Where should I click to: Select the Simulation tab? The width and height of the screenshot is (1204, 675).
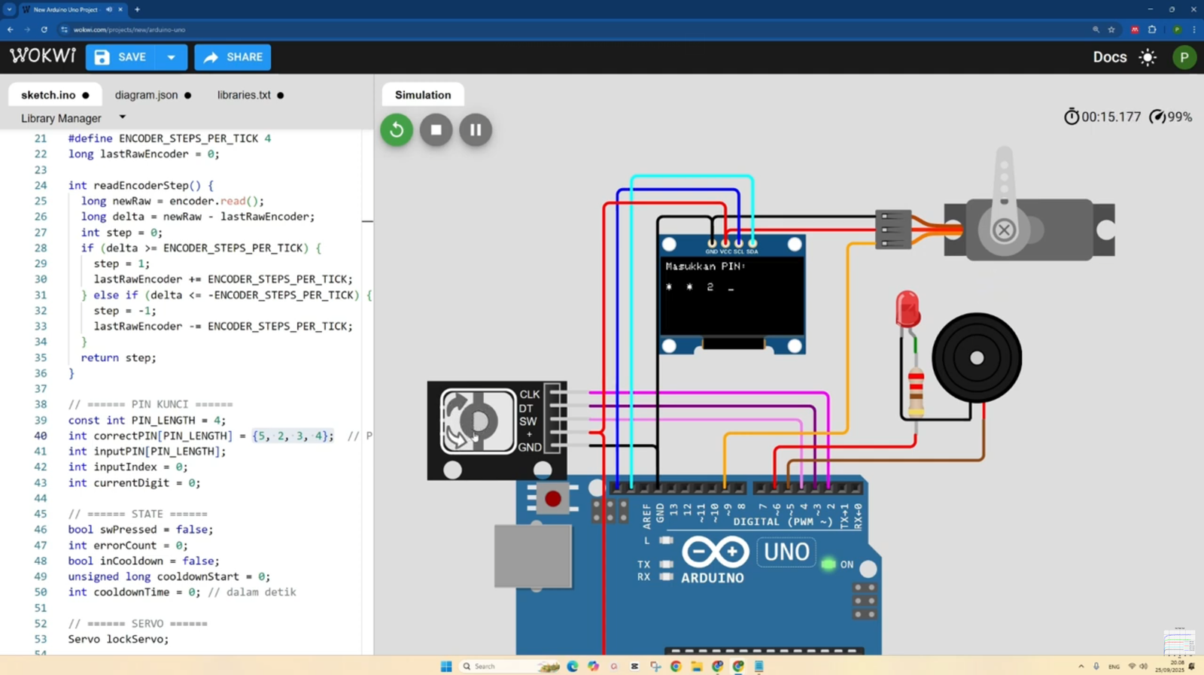click(x=423, y=95)
